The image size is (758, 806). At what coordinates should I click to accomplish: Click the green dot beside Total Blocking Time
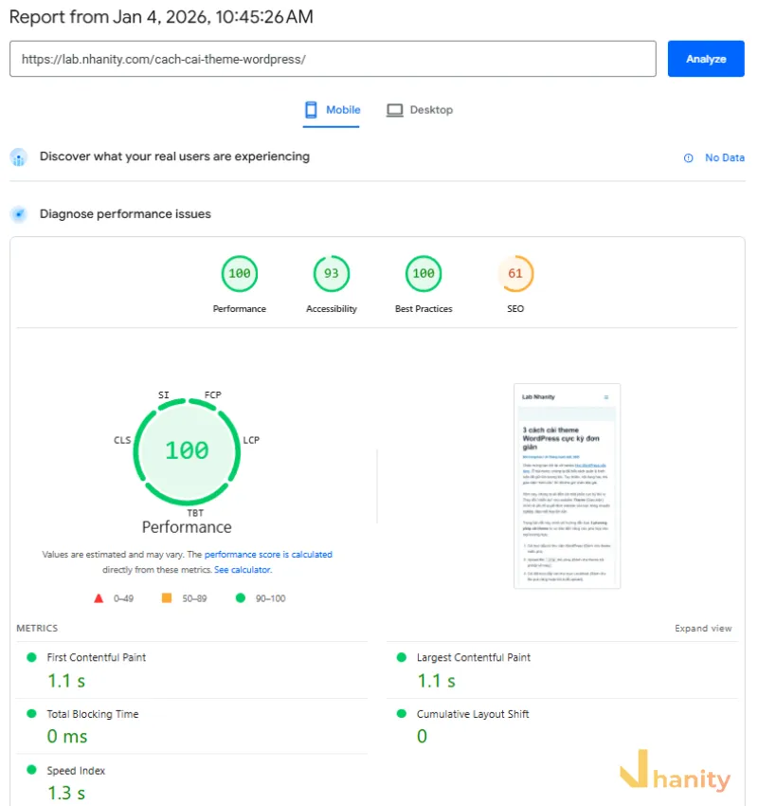(31, 713)
